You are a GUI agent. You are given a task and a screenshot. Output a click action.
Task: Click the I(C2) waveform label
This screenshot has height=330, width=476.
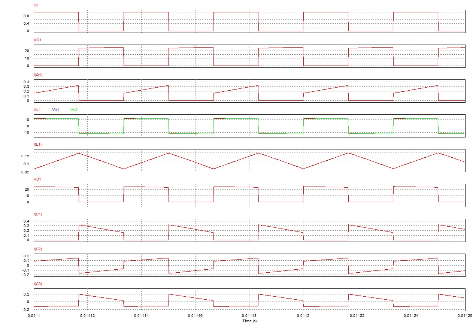tap(38, 249)
